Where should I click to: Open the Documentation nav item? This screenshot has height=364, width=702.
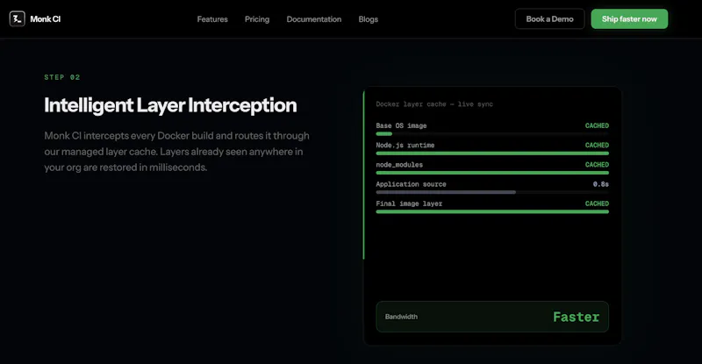coord(314,19)
